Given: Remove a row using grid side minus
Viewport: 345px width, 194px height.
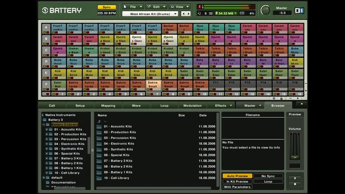Looking at the screenshot, I should [306, 84].
